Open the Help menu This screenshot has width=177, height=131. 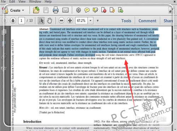tap(48, 1)
